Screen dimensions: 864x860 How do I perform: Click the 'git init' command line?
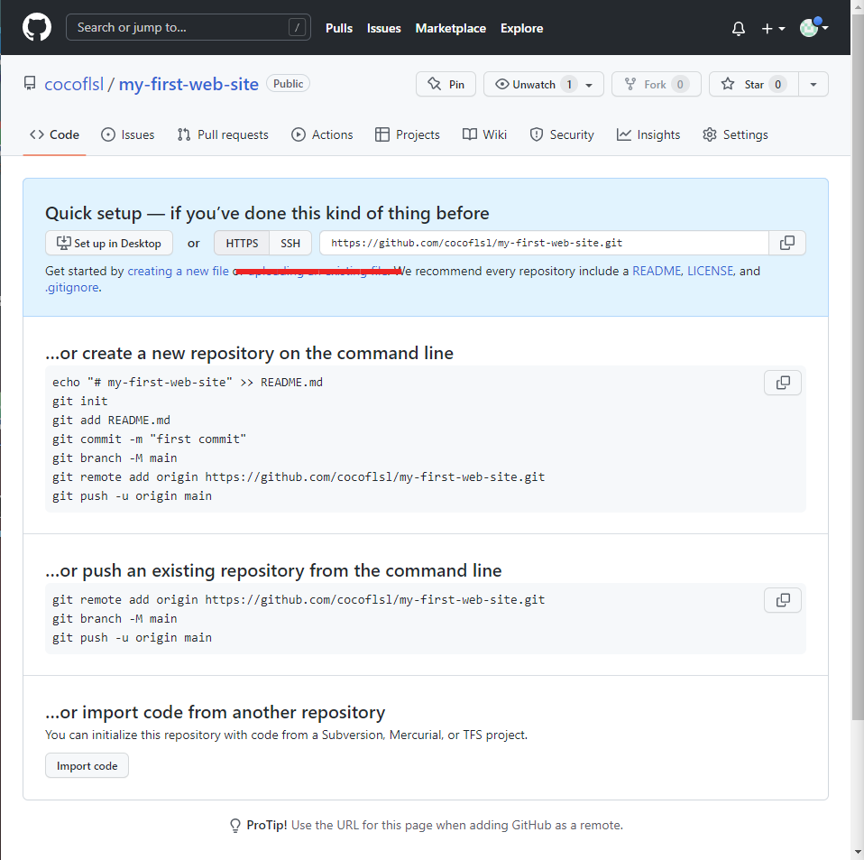[x=80, y=402]
